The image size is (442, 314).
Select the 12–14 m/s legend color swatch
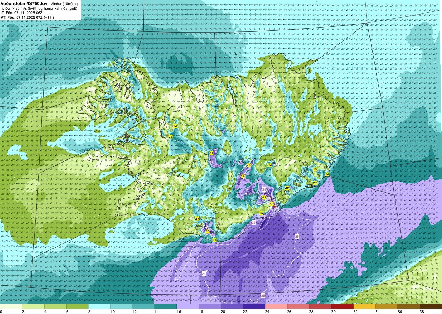pyautogui.click(x=144, y=306)
